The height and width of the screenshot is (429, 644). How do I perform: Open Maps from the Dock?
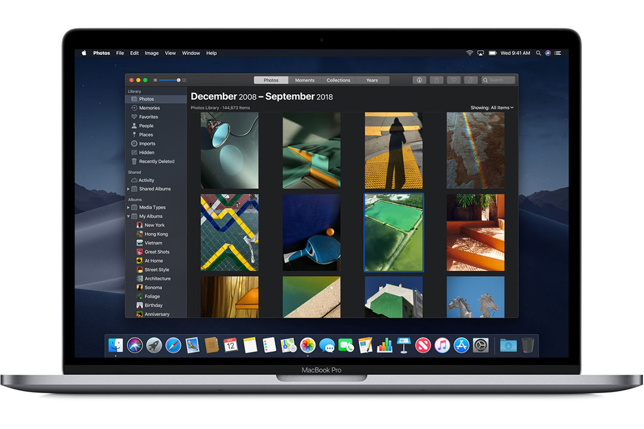tap(289, 345)
